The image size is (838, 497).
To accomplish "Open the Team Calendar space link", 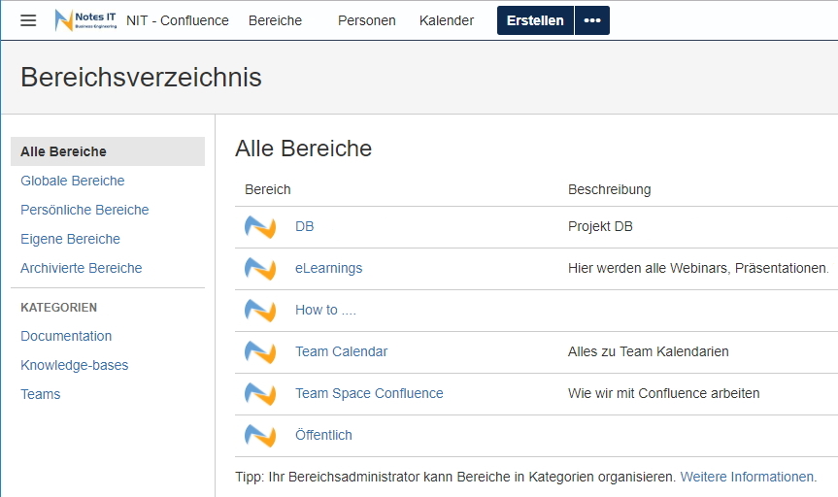I will 341,351.
